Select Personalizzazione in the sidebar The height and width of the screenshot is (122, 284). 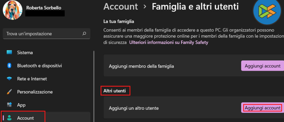coord(35,92)
